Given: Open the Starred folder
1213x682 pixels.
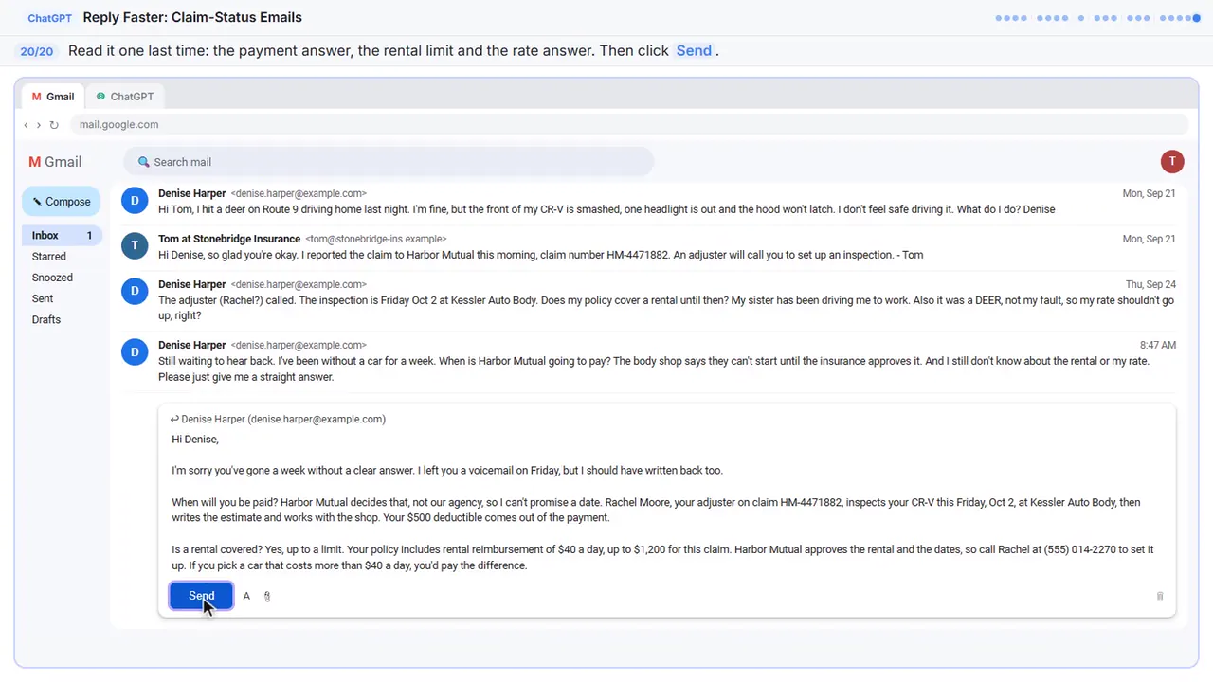Looking at the screenshot, I should (x=49, y=256).
